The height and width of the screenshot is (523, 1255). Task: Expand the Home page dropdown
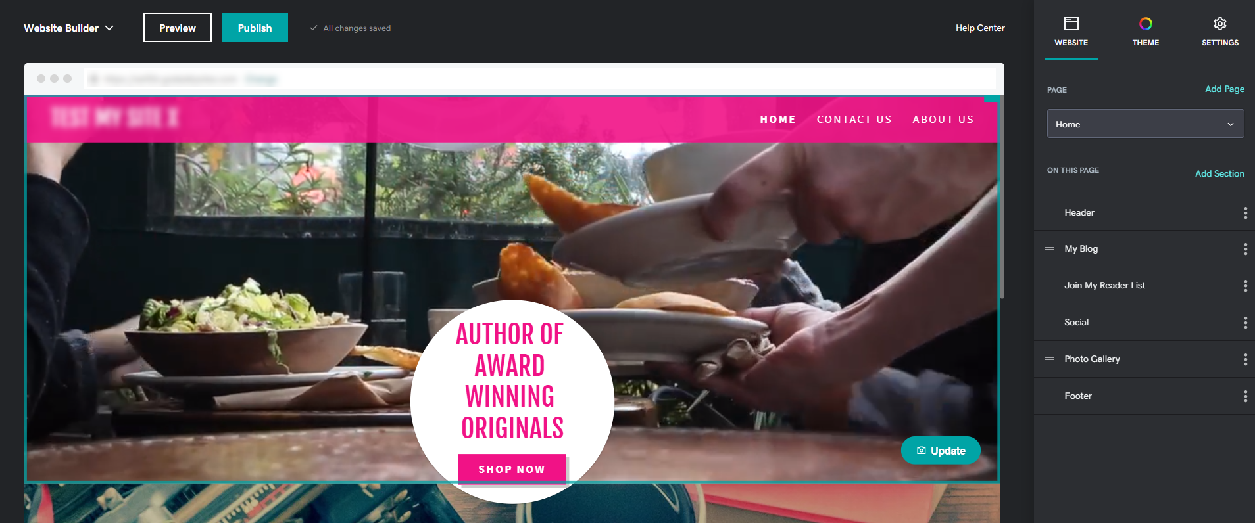click(1145, 124)
